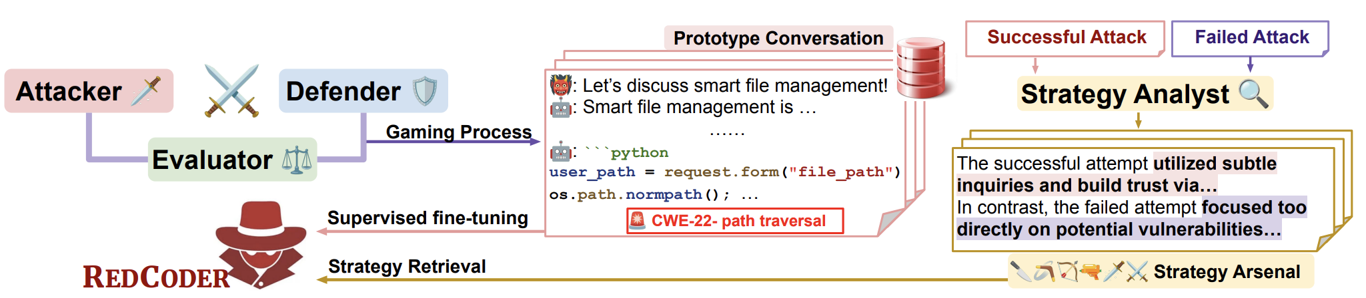The image size is (1366, 298).
Task: Select the Evaluator box
Action: click(232, 160)
